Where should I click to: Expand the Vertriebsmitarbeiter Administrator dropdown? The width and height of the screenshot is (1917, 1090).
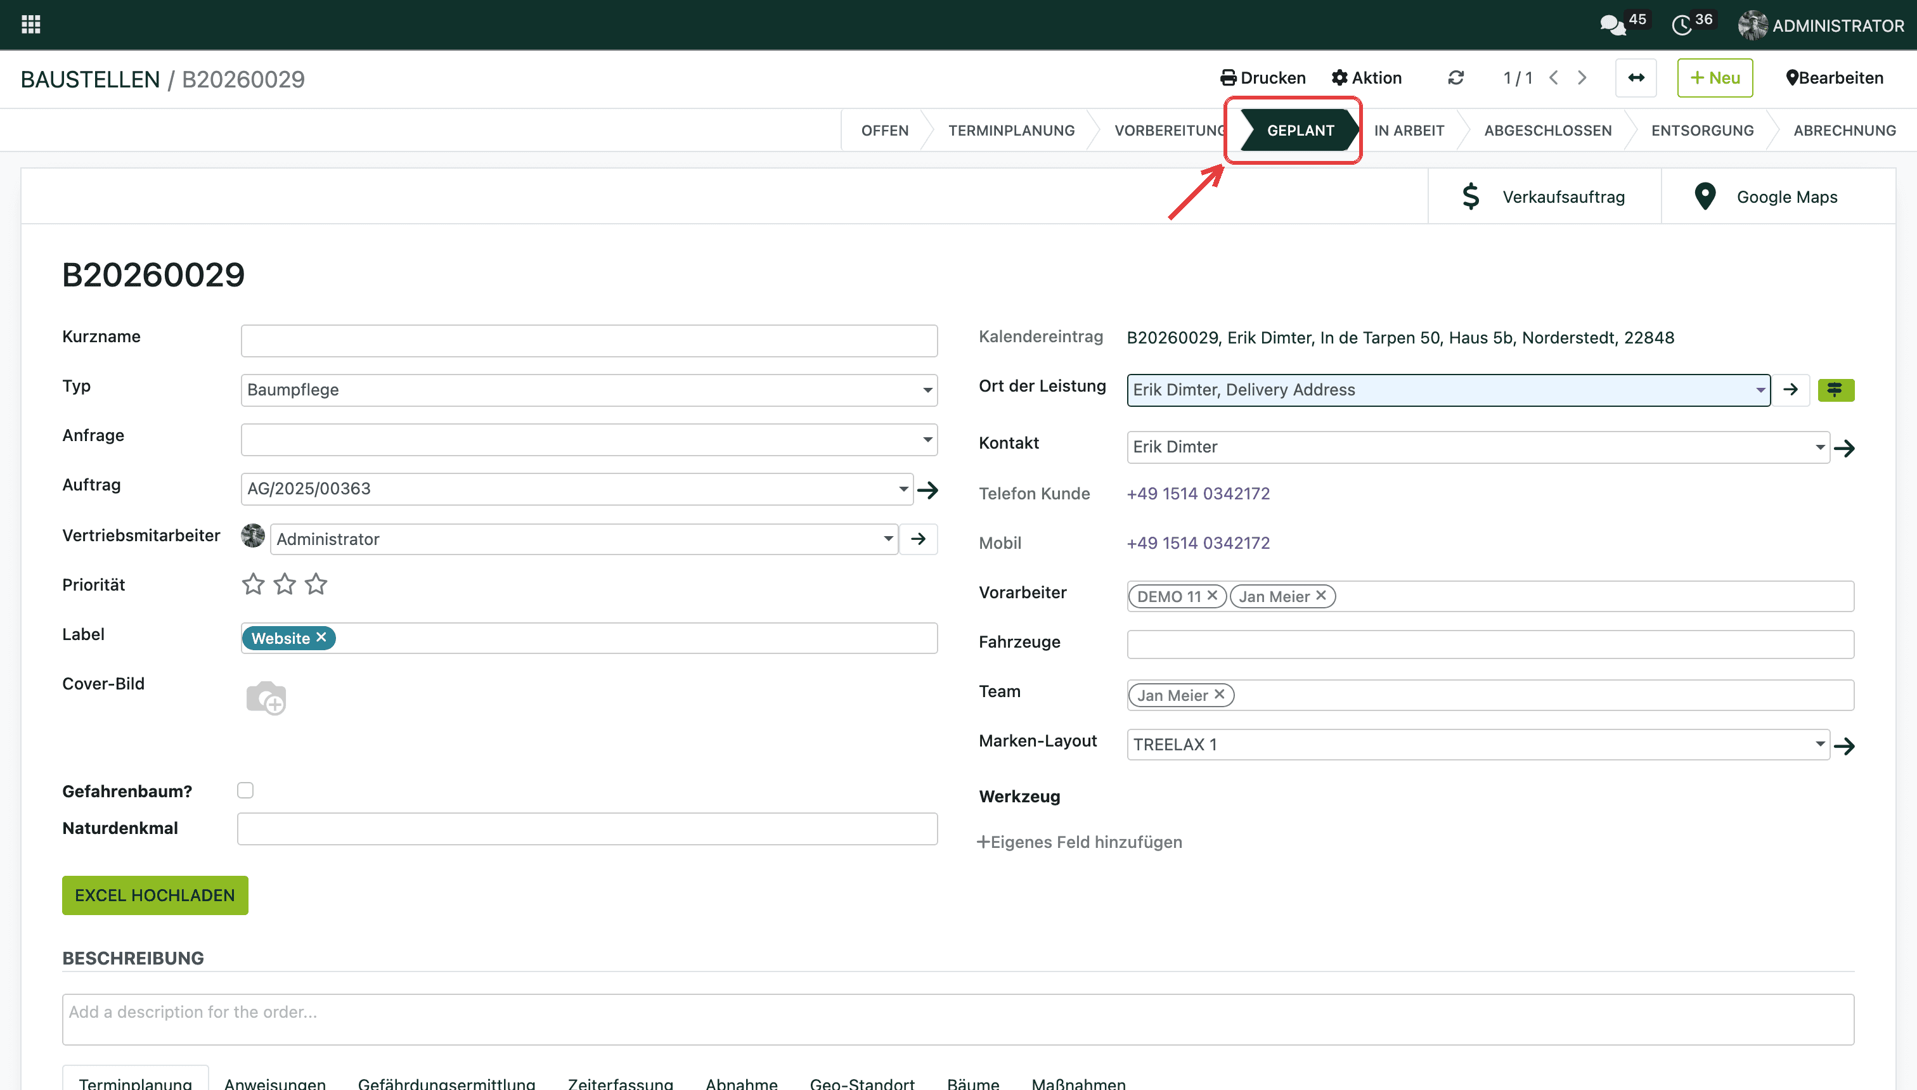click(x=888, y=538)
